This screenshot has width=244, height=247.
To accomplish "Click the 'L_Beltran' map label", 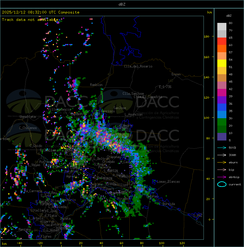I will click(101, 159).
